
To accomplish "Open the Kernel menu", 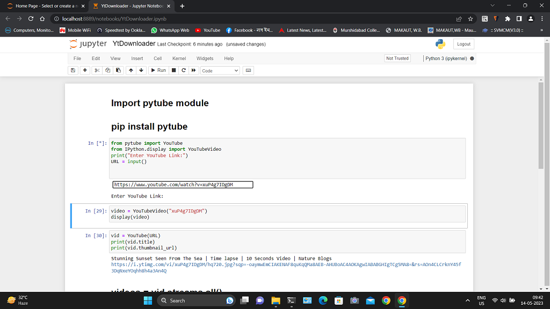I will 179,58.
